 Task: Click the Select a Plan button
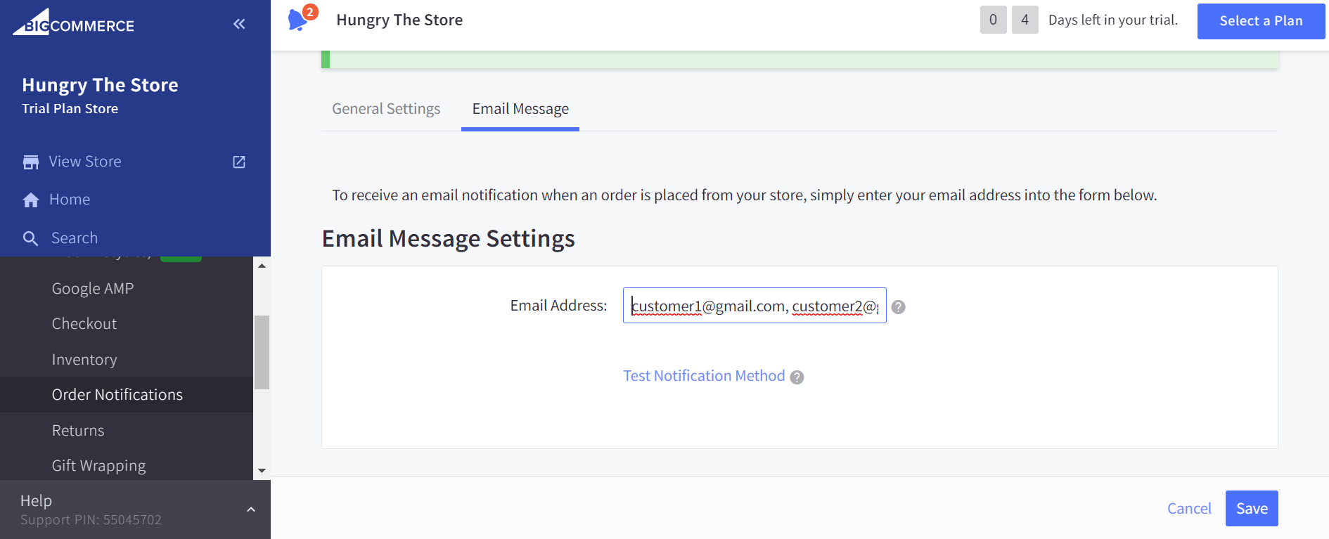[x=1261, y=20]
